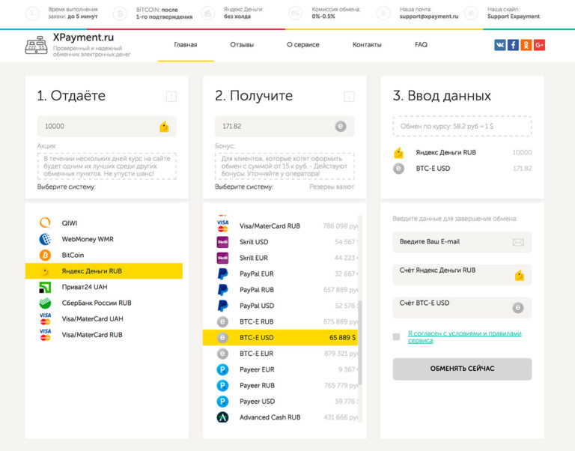Screen dimensions: 575x451
Task: Open the Facebook social icon
Action: pos(513,45)
